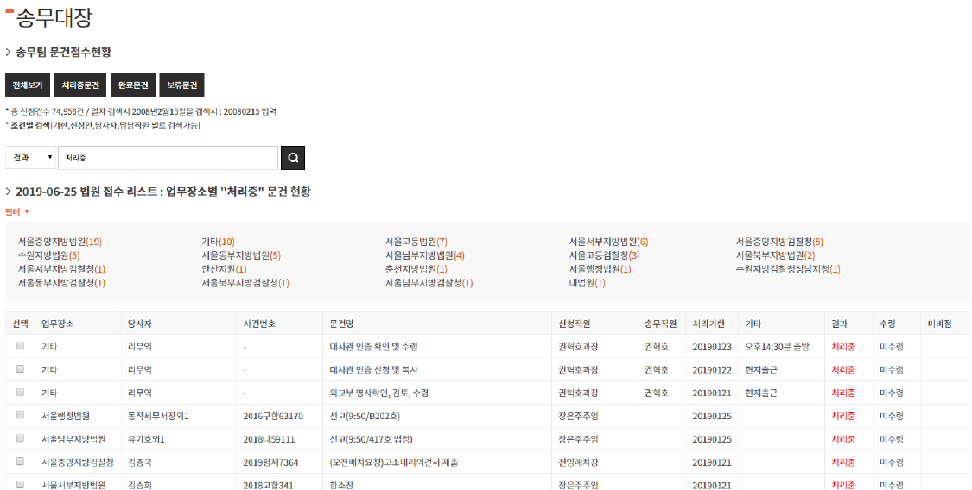Filter by 서울고등검찰청(3)

click(x=605, y=255)
